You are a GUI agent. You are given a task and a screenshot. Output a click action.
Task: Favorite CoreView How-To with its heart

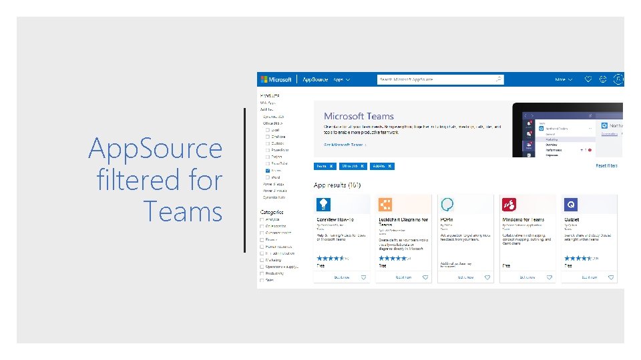point(363,277)
